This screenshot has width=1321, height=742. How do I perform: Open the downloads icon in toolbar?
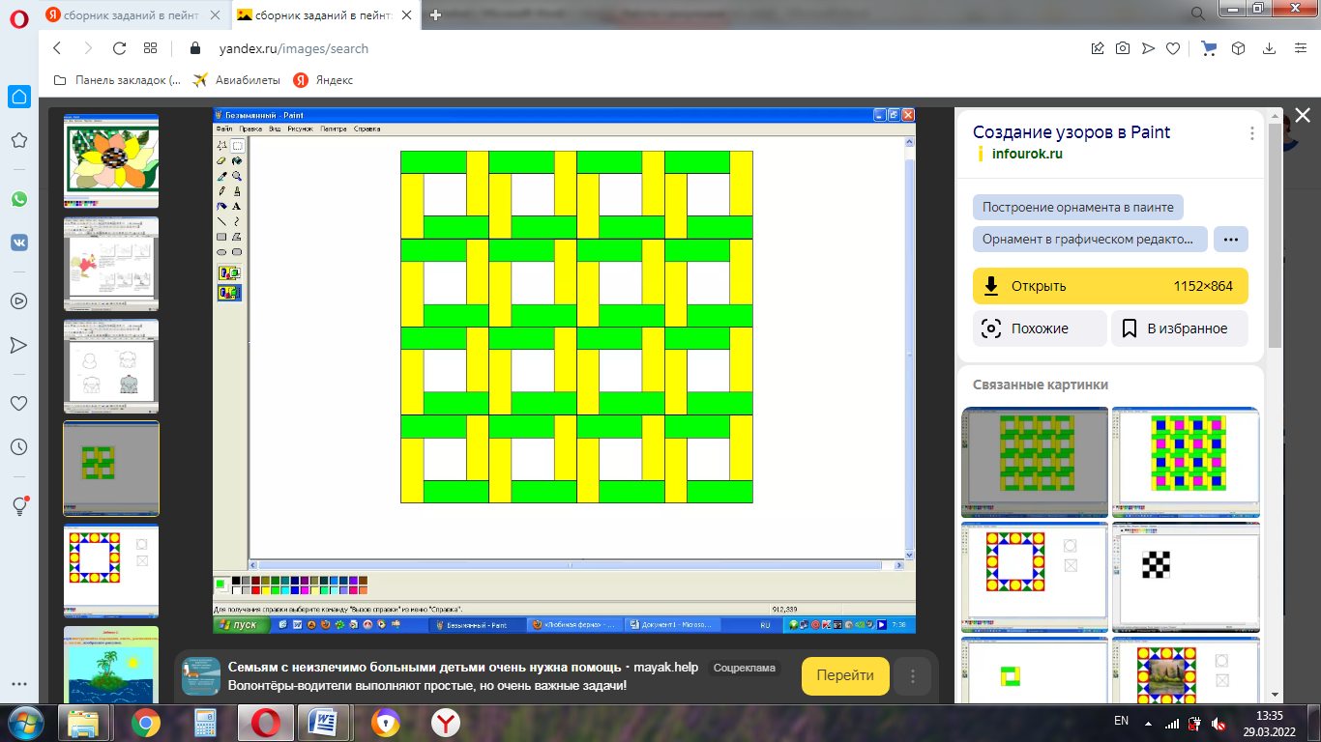[1269, 48]
